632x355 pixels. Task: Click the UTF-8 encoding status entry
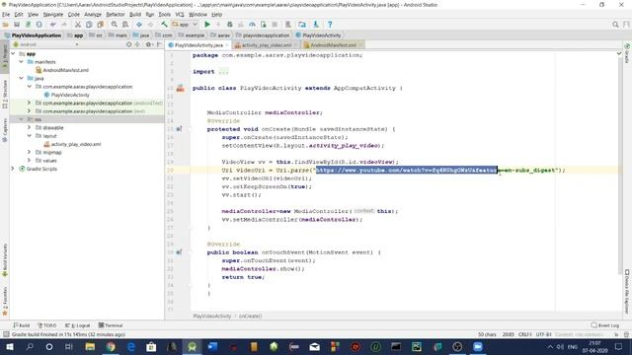[x=543, y=334]
